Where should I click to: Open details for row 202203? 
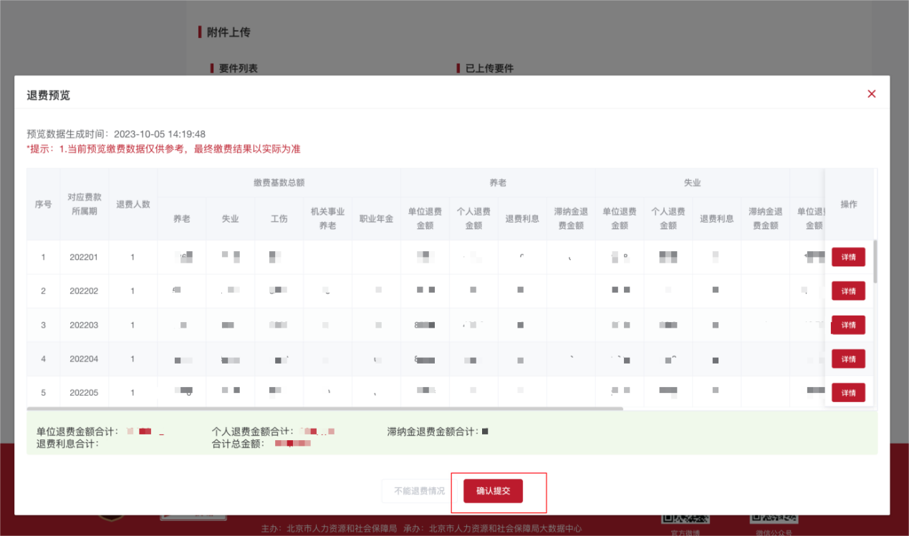tap(847, 324)
